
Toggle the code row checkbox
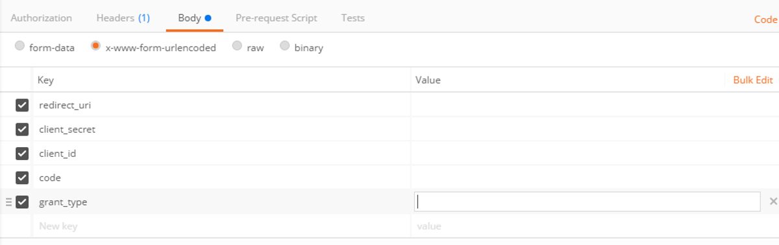[x=22, y=178]
